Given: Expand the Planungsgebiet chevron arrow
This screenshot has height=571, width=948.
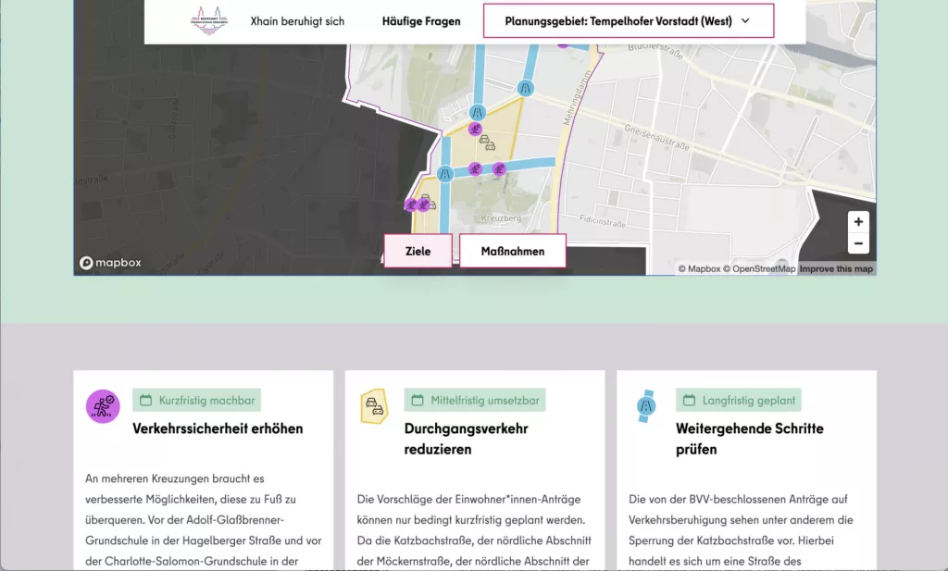Looking at the screenshot, I should click(747, 20).
